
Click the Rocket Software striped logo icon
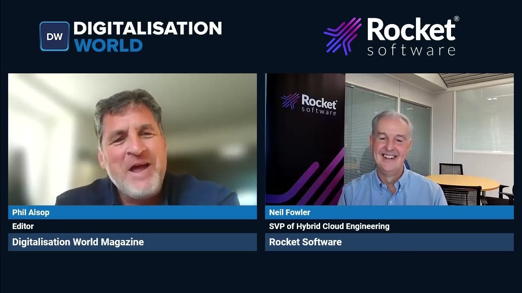(x=343, y=36)
